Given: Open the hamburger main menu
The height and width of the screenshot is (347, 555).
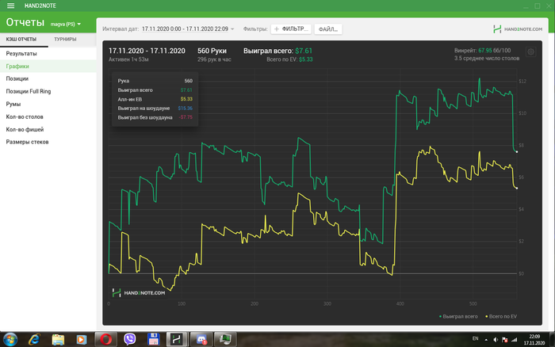Looking at the screenshot, I should pyautogui.click(x=10, y=6).
